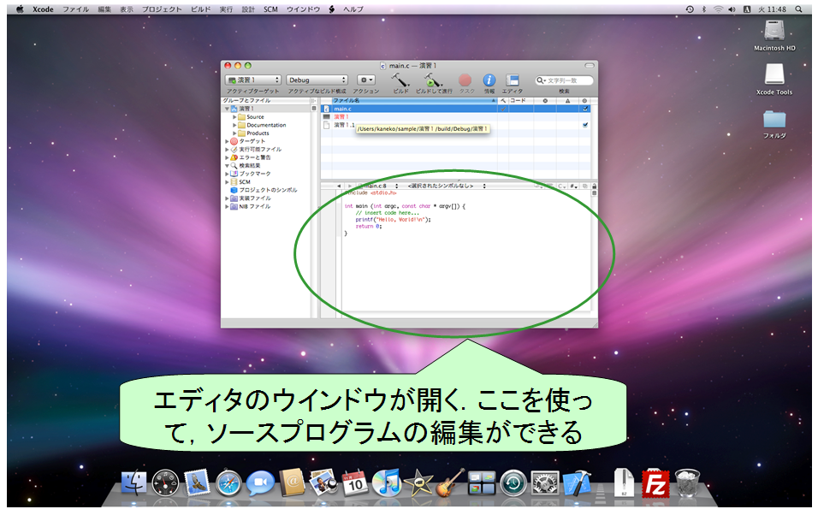
Task: Expand the エラーと警告 group
Action: point(228,157)
